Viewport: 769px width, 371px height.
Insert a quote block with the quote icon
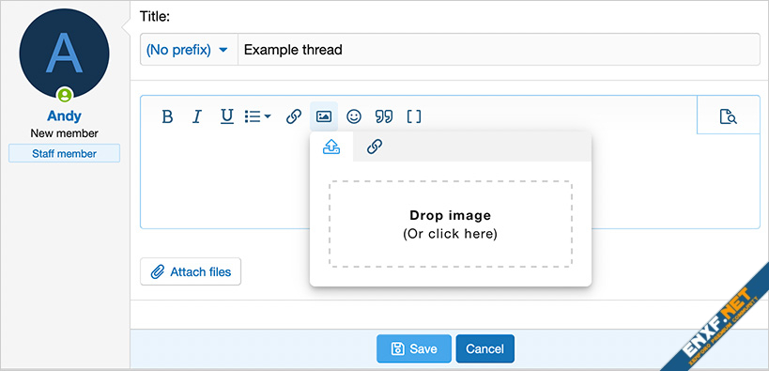(384, 116)
